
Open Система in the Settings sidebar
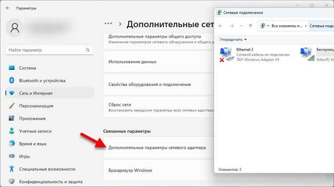[49, 68]
